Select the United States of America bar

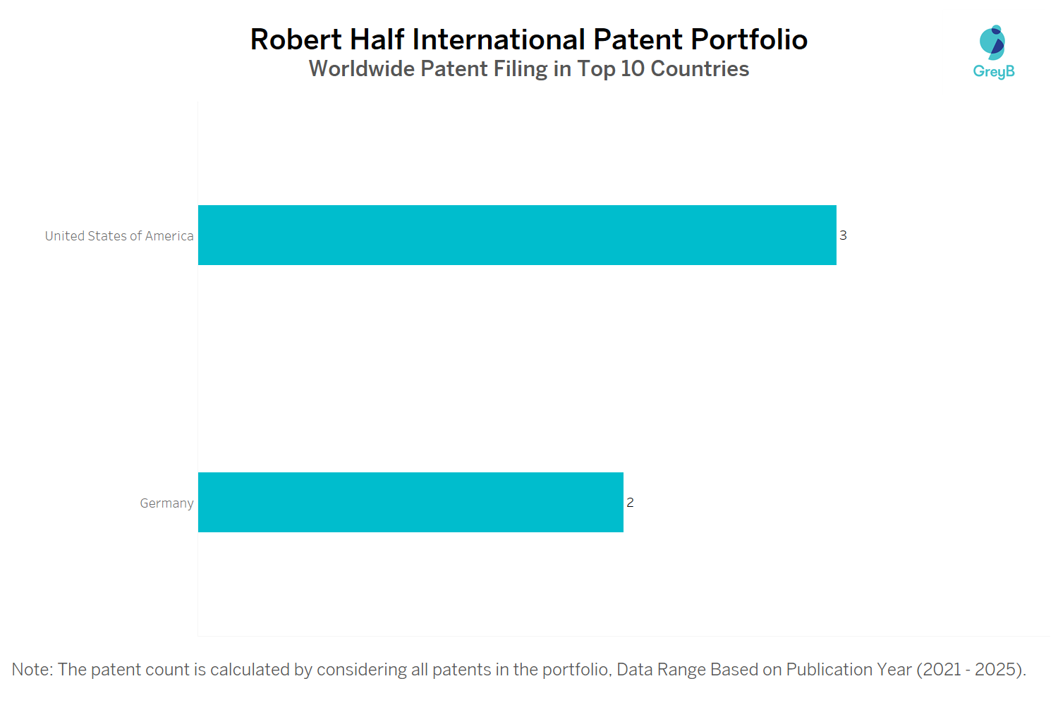pyautogui.click(x=517, y=235)
